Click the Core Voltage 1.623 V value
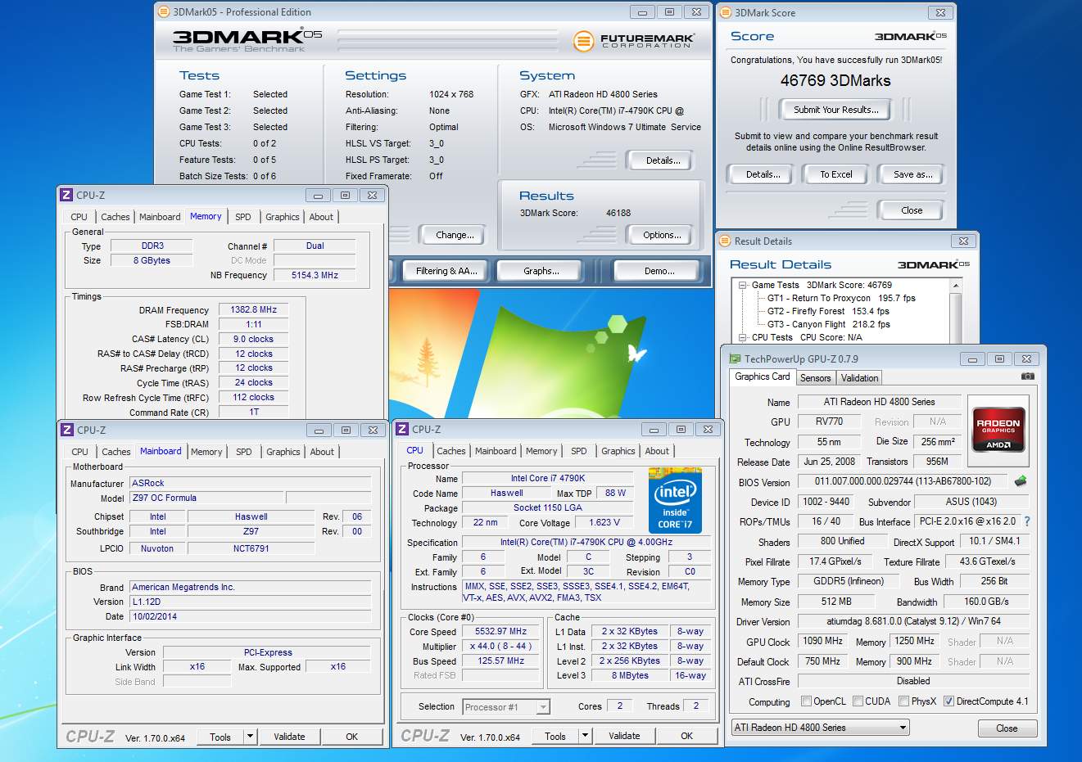This screenshot has width=1082, height=762. (604, 522)
